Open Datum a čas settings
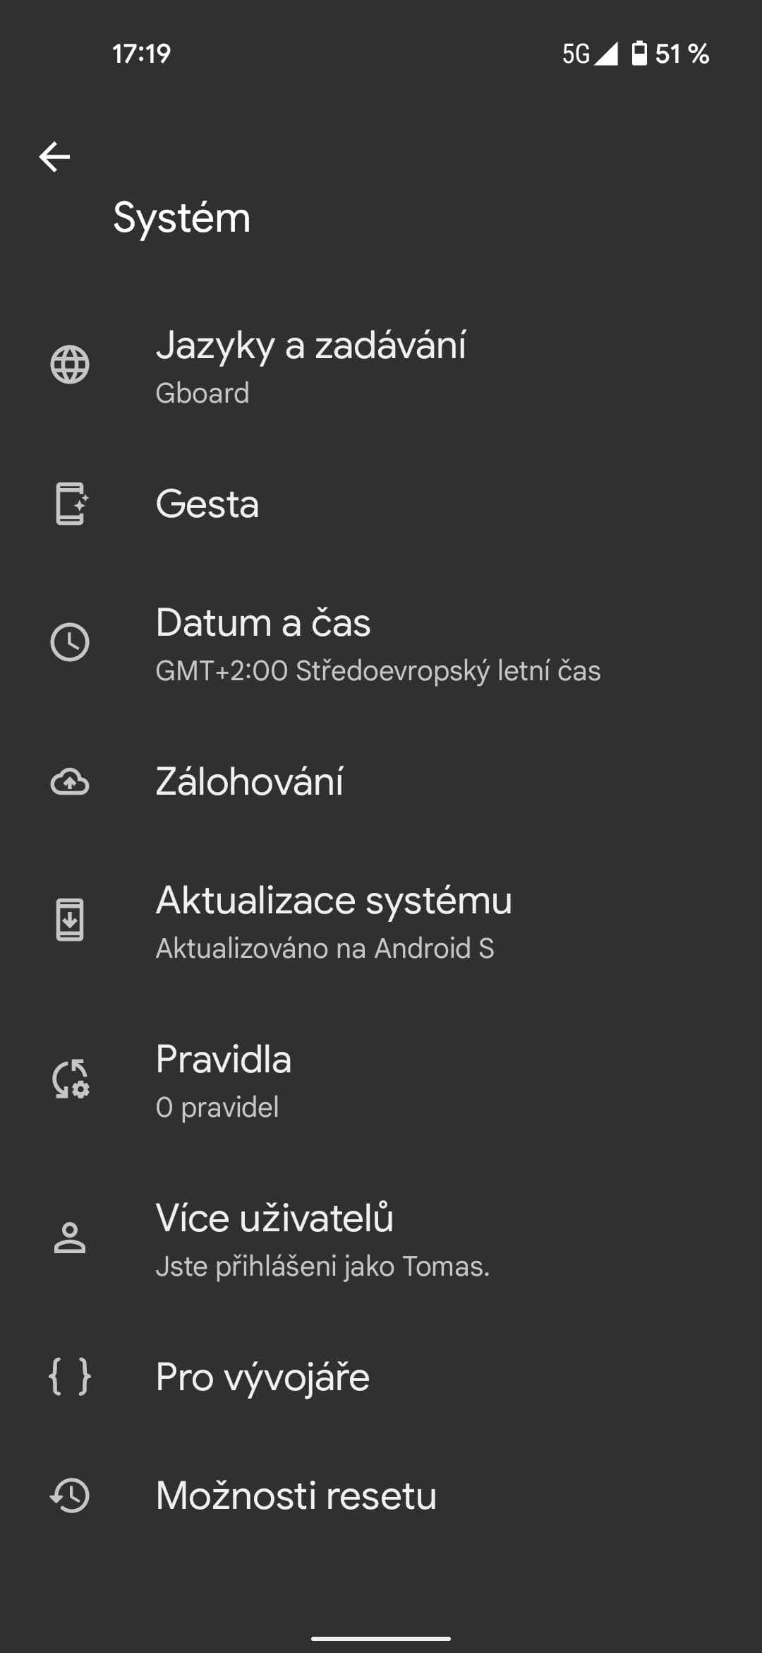762x1653 pixels. [263, 623]
